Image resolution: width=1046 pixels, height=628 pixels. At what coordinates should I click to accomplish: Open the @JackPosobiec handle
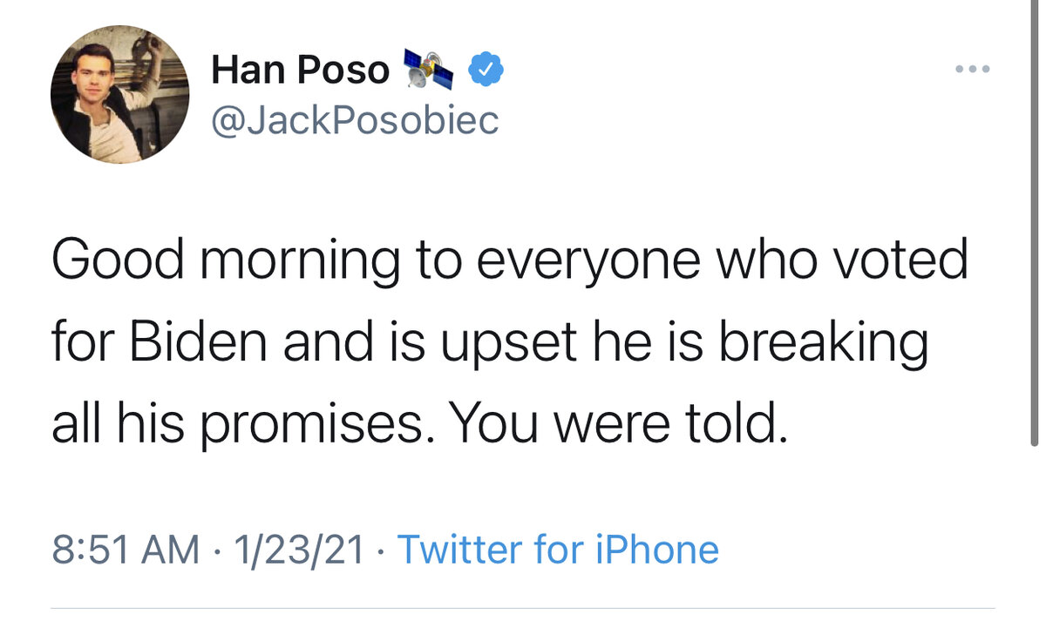click(355, 120)
